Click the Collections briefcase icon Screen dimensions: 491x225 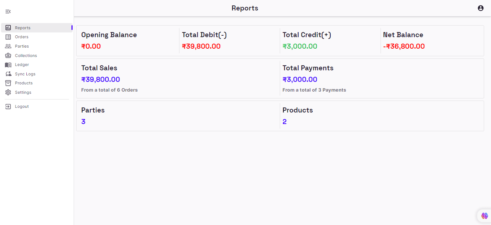pyautogui.click(x=8, y=56)
